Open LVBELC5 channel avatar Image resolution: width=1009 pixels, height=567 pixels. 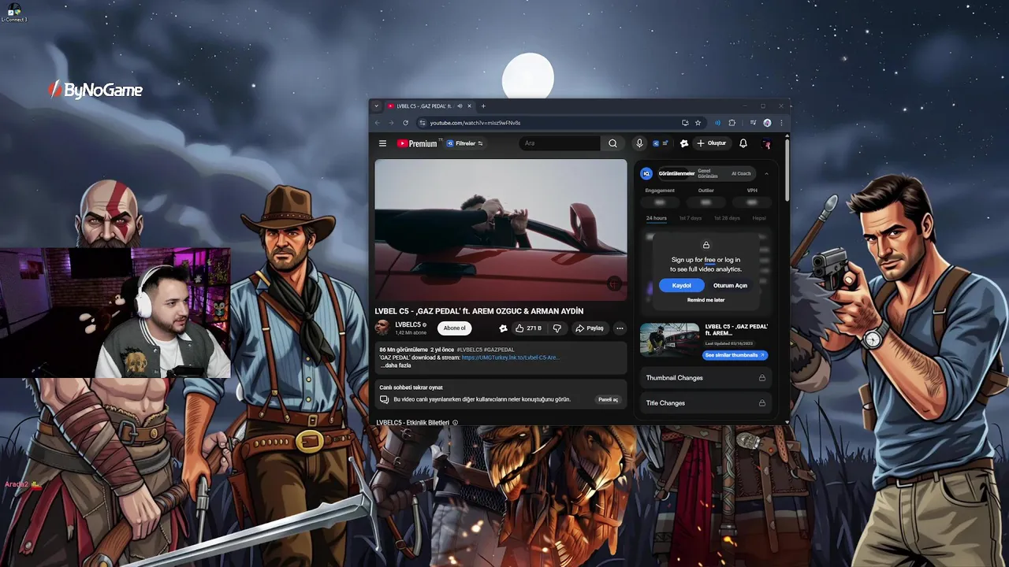coord(382,328)
